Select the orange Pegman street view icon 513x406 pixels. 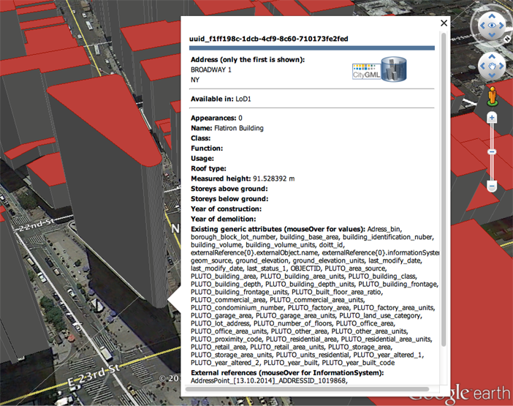(492, 97)
